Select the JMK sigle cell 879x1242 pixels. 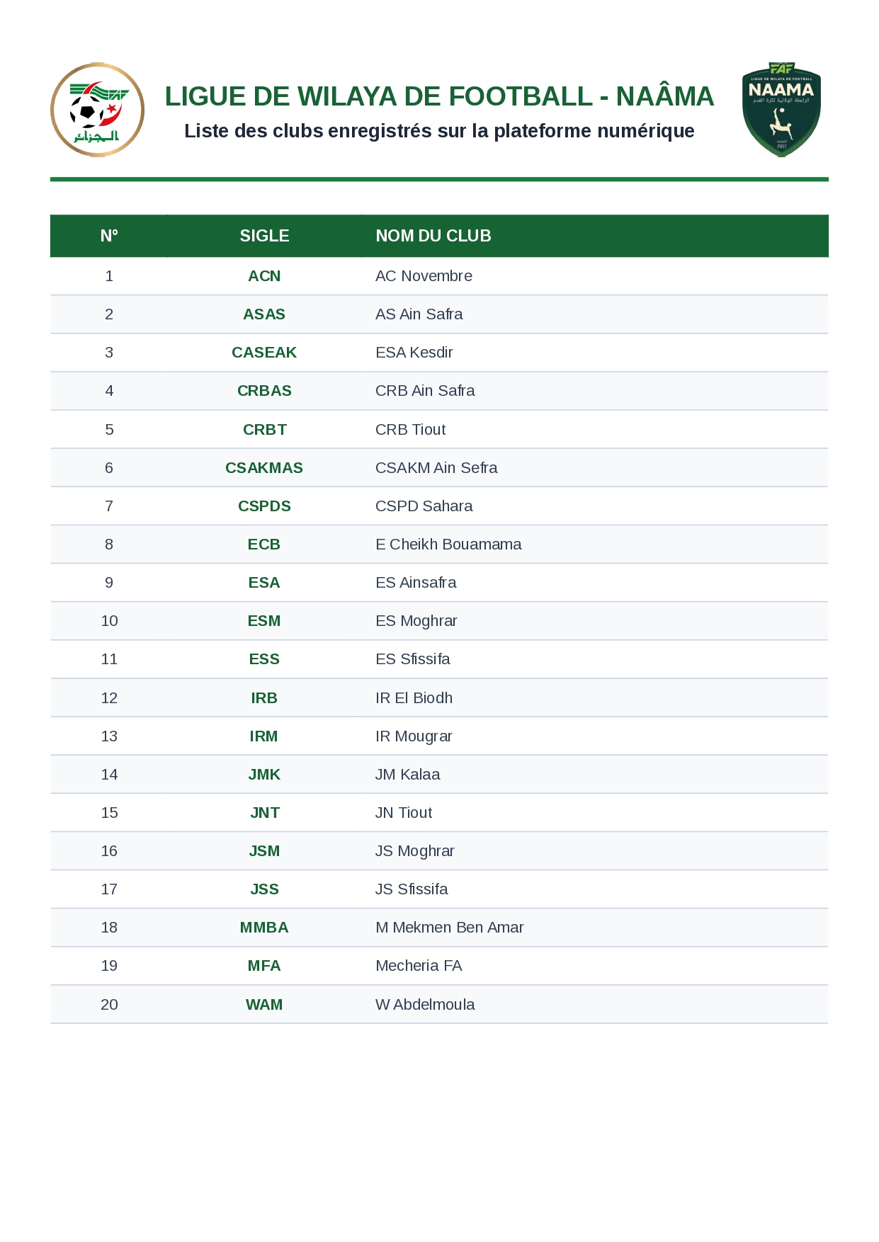264,775
